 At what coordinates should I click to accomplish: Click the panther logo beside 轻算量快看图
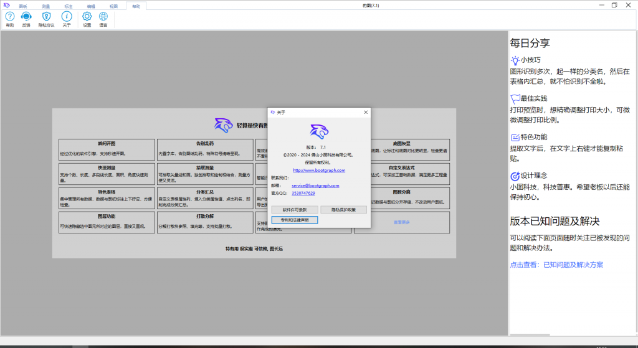coord(224,125)
